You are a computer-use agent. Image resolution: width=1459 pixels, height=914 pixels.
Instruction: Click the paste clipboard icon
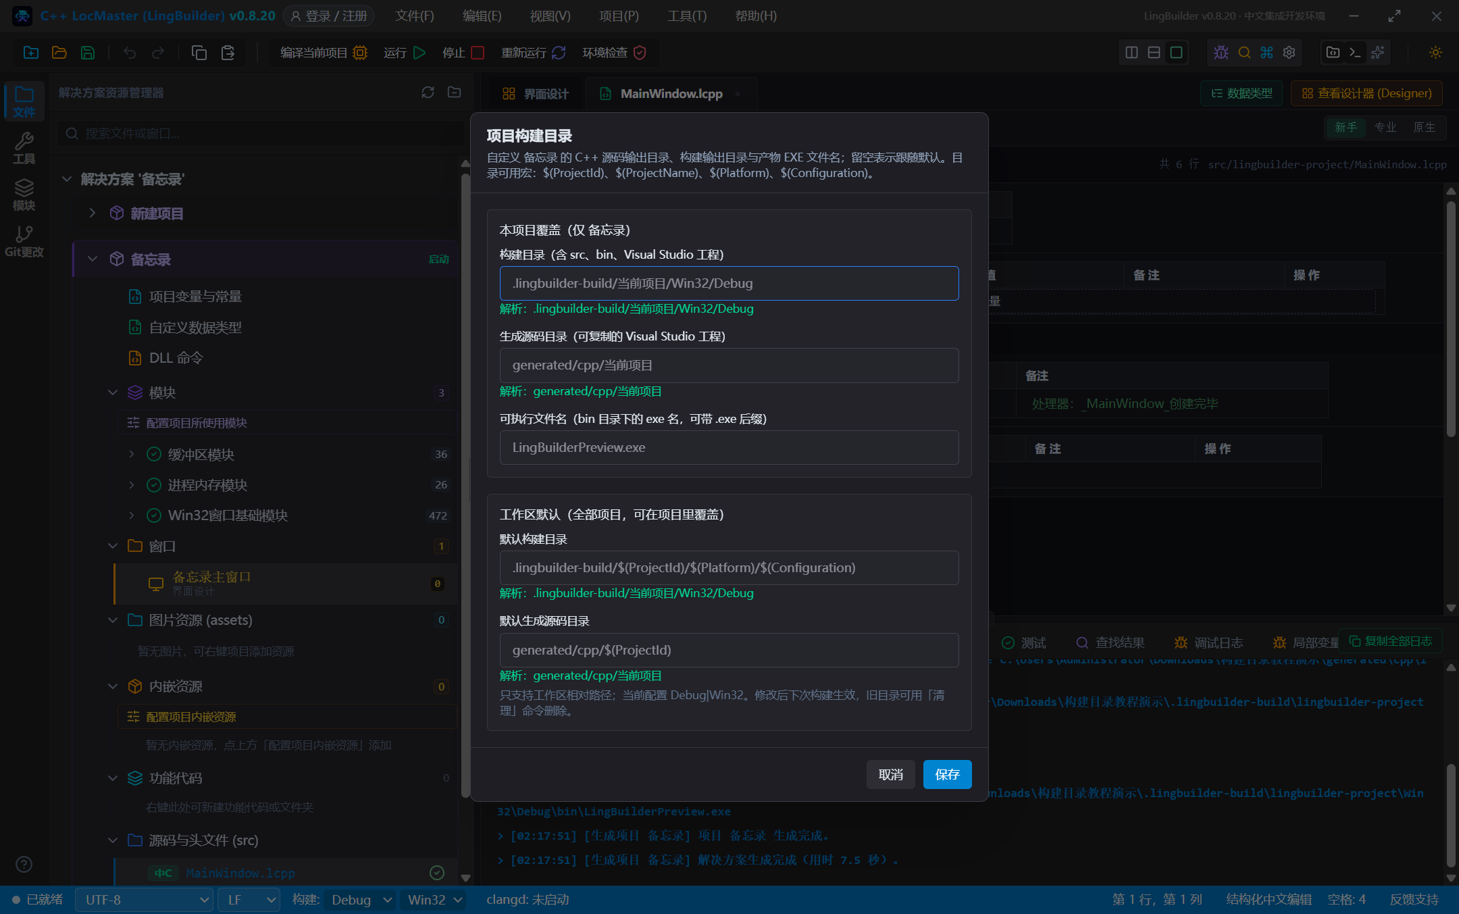coord(228,53)
